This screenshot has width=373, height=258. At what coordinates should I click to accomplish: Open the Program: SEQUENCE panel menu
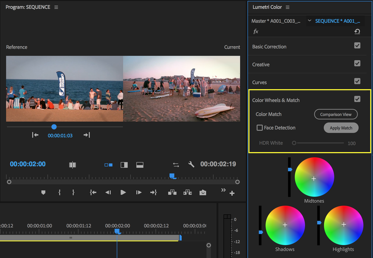click(x=56, y=7)
